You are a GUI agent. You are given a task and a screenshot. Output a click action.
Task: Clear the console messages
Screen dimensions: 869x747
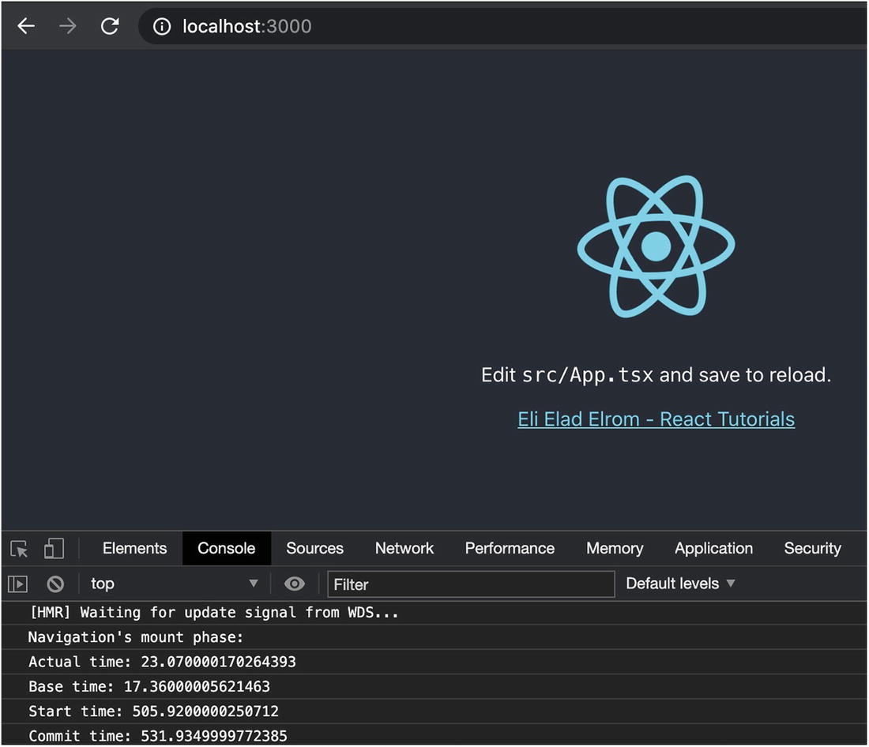coord(55,584)
